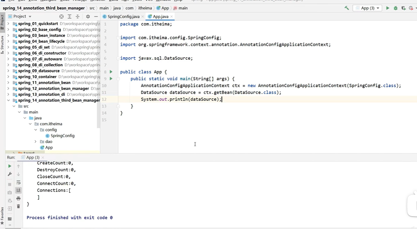Expand spring_05_di_set module
The width and height of the screenshot is (417, 229).
tap(9, 47)
